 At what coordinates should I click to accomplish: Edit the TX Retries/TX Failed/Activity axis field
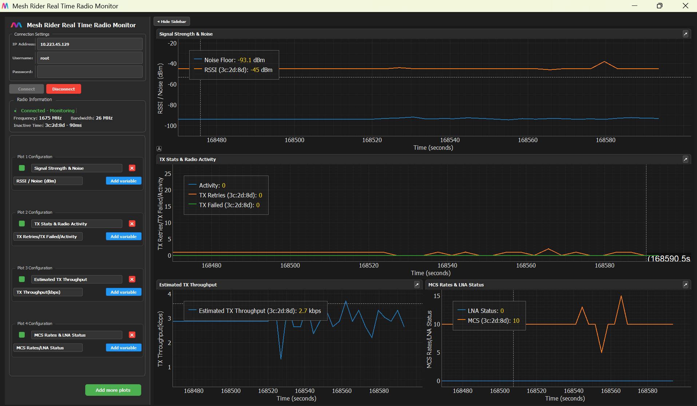(48, 237)
